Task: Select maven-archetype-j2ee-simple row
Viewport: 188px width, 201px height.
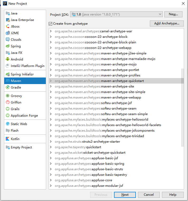Action: 116,53
